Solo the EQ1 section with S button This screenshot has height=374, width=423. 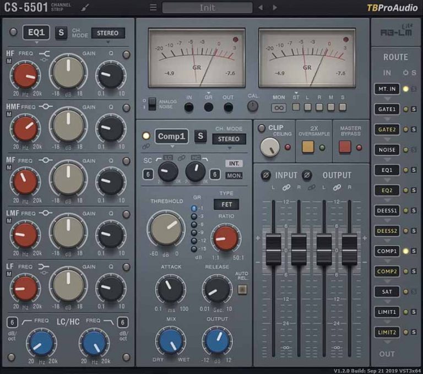61,32
